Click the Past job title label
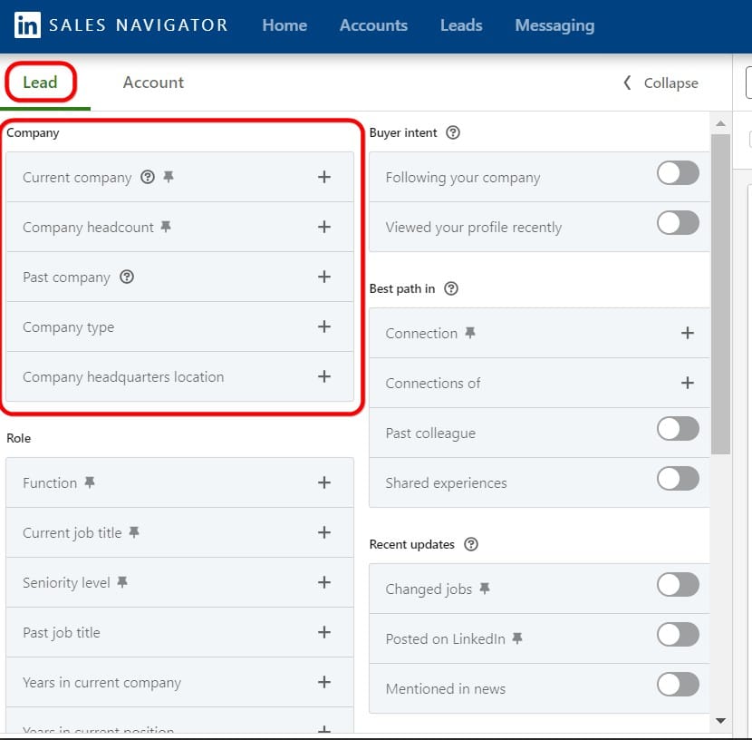Screen dimensions: 752x740 [x=62, y=633]
